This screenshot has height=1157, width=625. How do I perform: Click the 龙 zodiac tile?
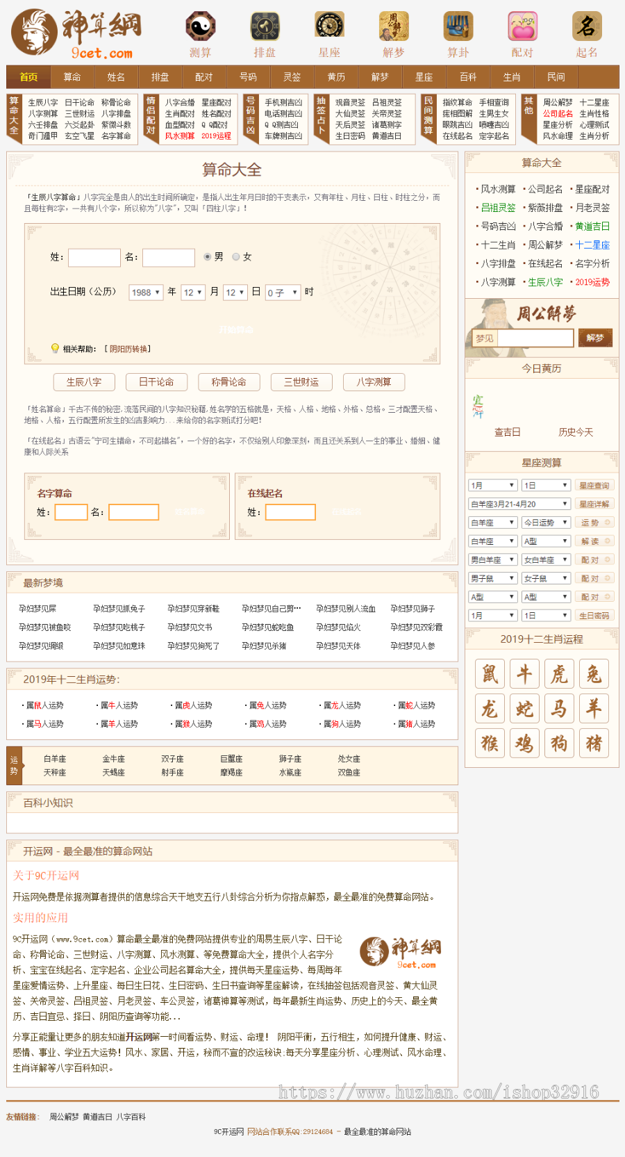click(490, 709)
